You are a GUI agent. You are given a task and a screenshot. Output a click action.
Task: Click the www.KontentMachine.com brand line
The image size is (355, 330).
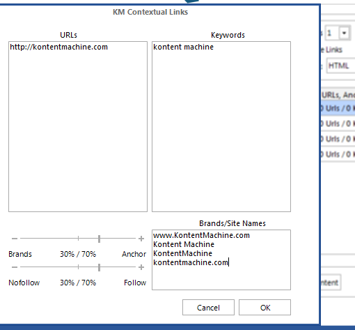click(201, 235)
